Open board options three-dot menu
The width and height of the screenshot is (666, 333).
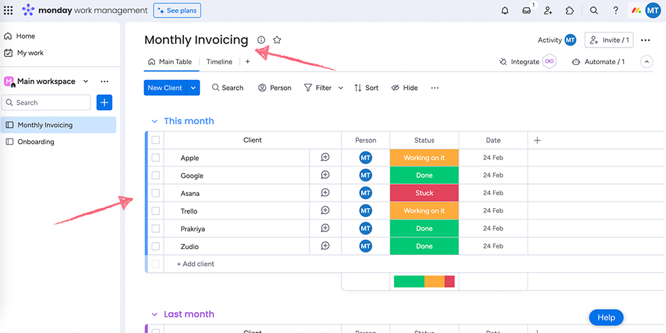tap(645, 40)
